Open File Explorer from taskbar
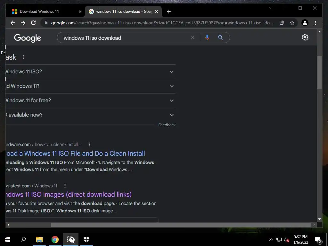The width and height of the screenshot is (328, 246). coord(39,240)
